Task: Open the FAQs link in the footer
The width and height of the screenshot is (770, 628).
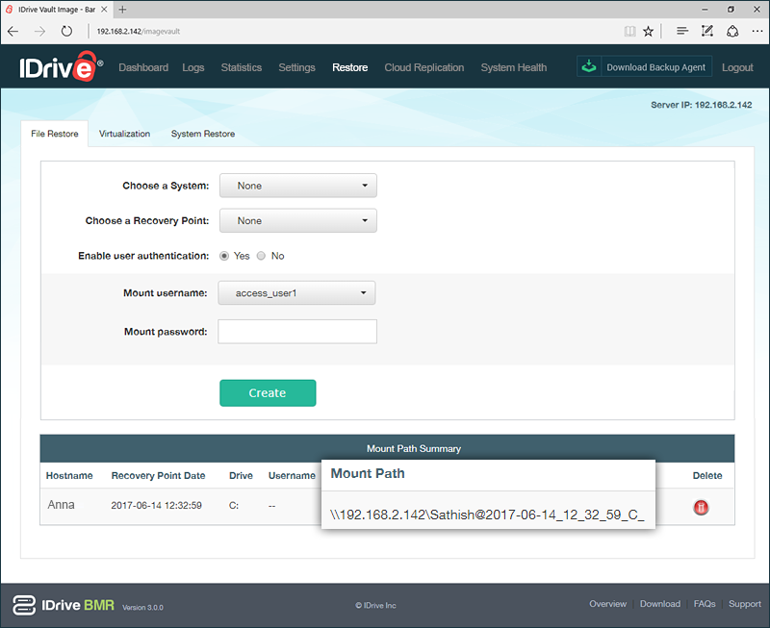Action: click(705, 603)
